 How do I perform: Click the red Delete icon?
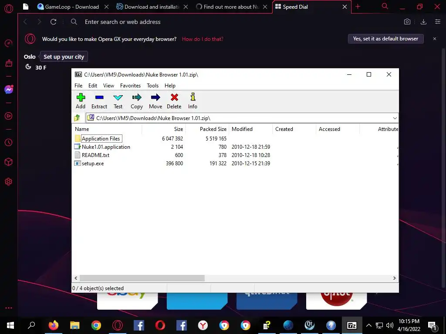pyautogui.click(x=174, y=97)
